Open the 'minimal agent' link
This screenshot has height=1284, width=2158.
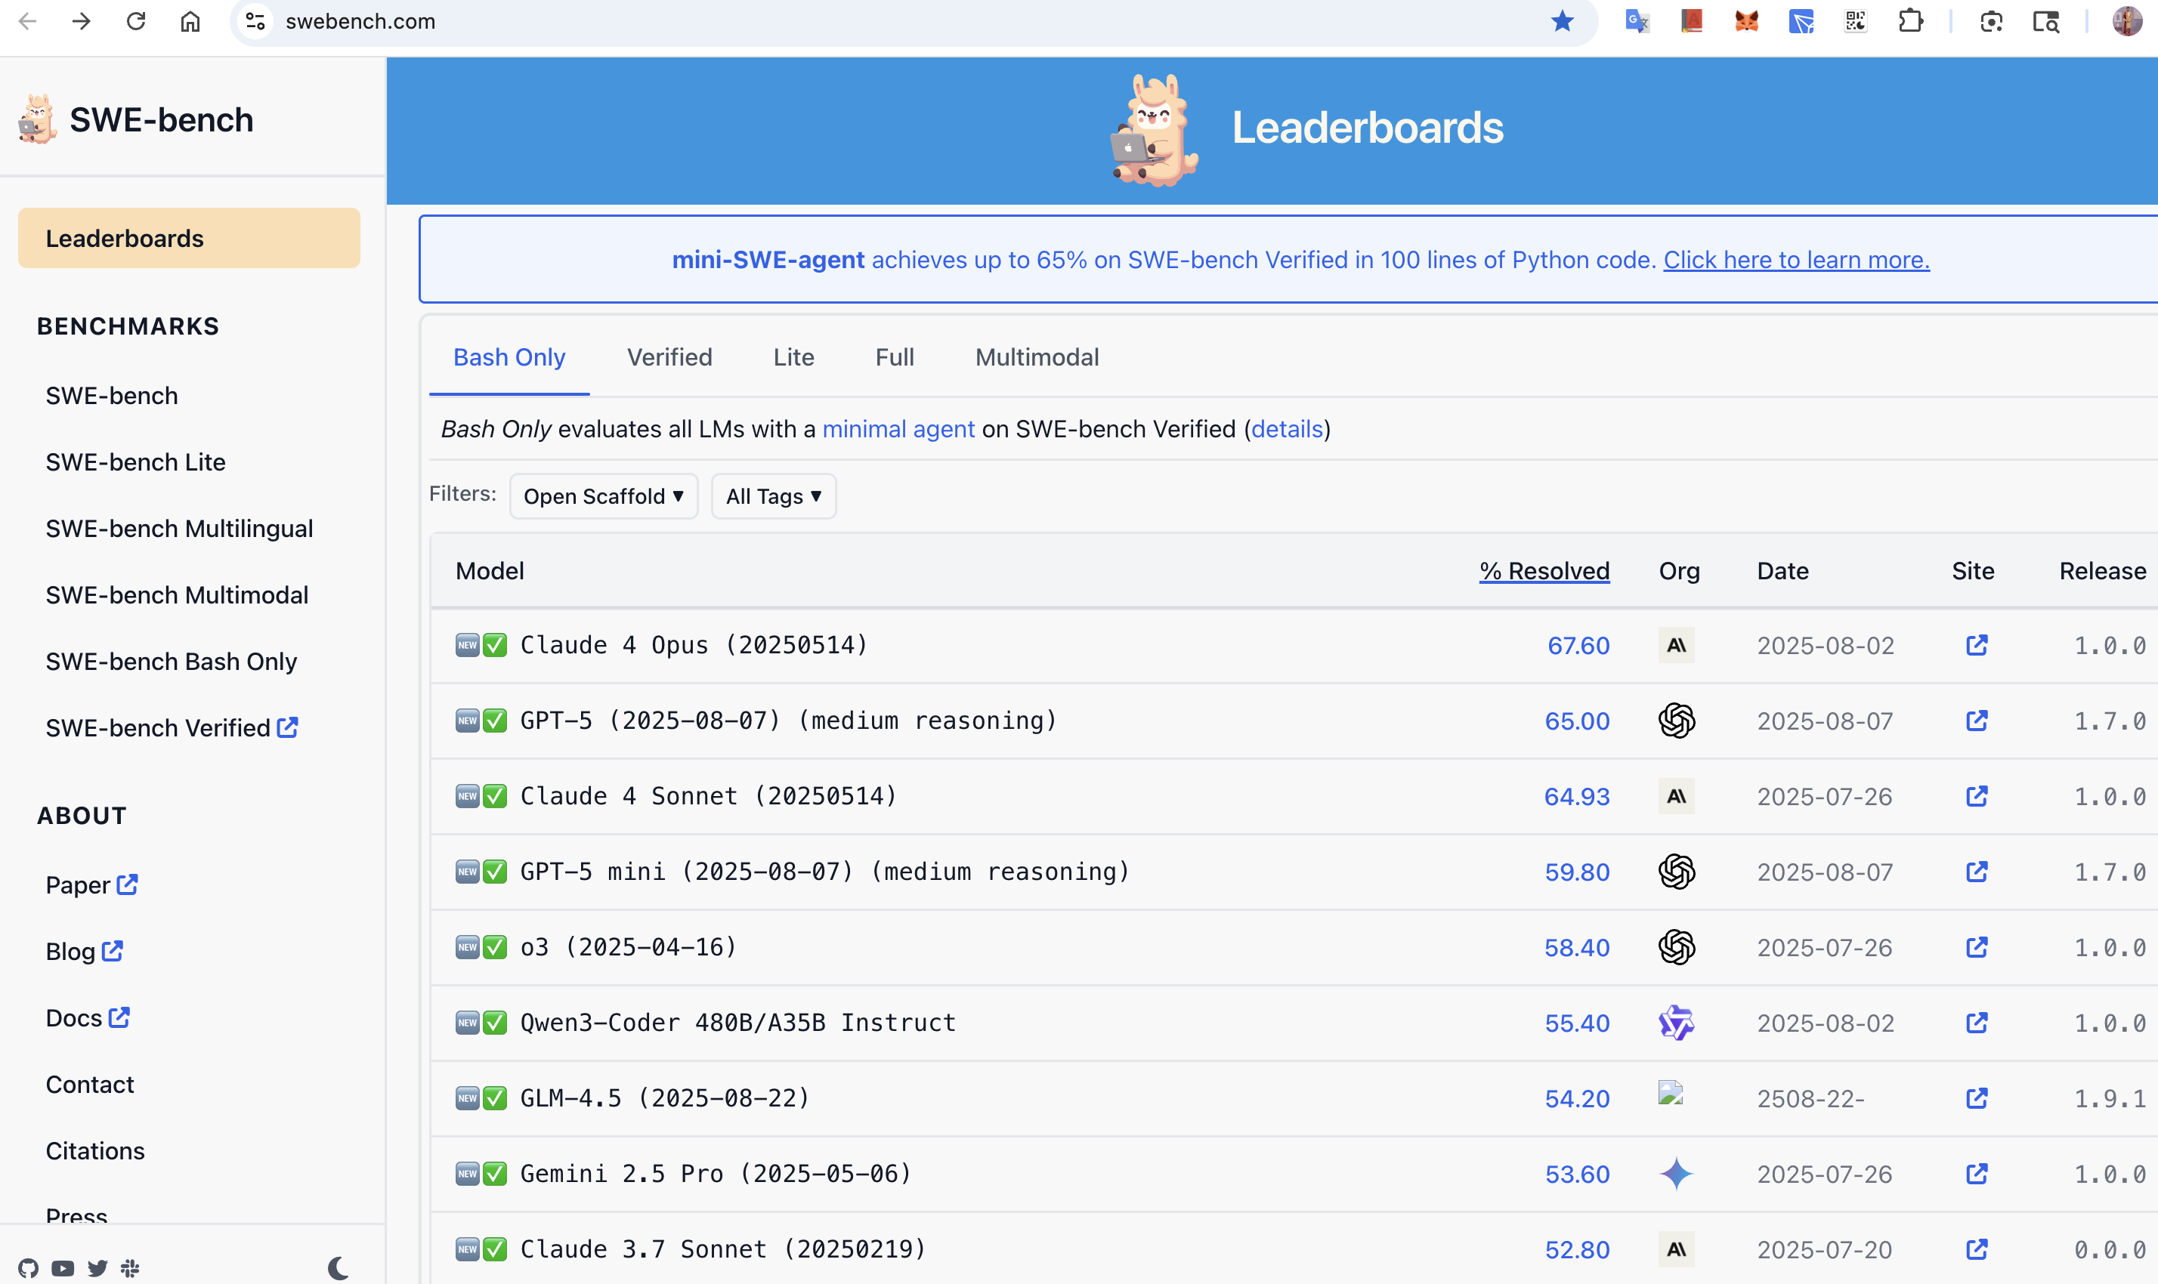(x=898, y=428)
